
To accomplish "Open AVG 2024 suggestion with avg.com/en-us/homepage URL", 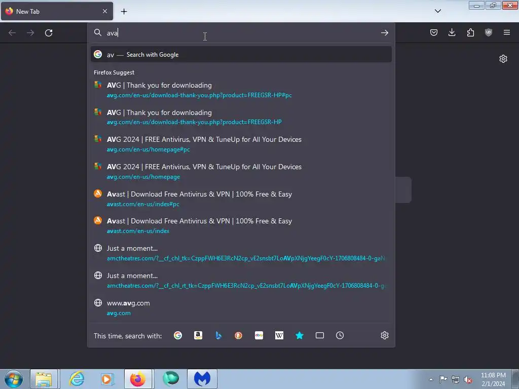I will [x=241, y=172].
